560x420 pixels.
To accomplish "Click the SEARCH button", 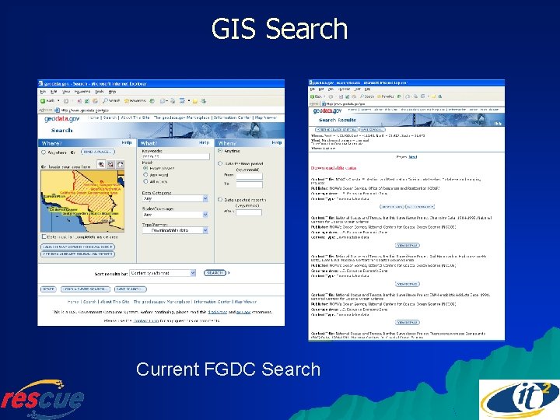I will (215, 273).
